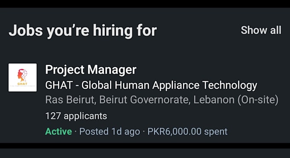The height and width of the screenshot is (158, 290).
Task: Tap the PKR6,000.00 spent amount
Action: 187,132
